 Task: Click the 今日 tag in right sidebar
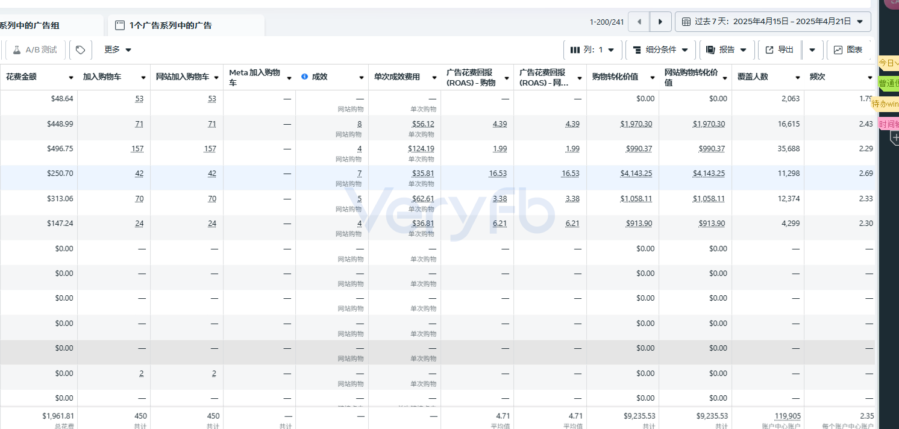[888, 63]
